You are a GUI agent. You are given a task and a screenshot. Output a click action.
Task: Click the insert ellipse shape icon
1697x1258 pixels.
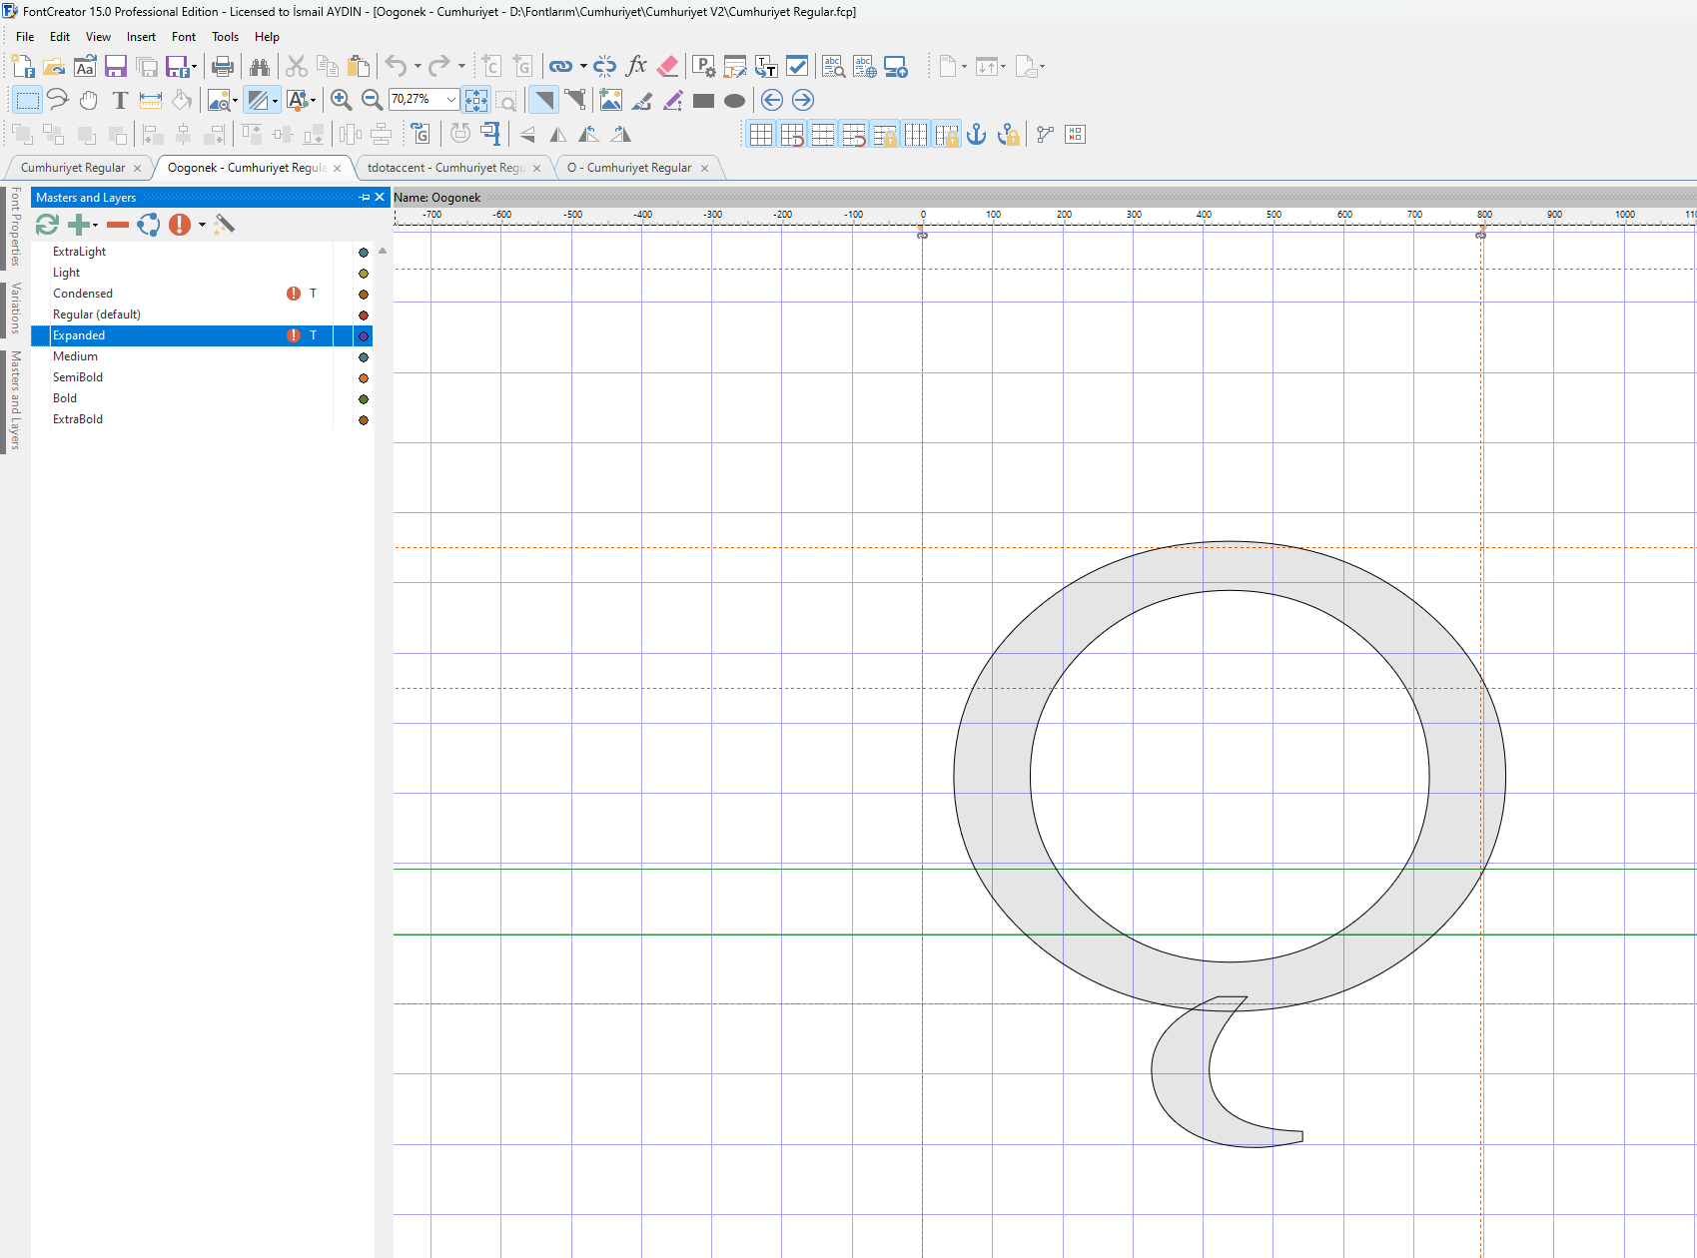tap(734, 100)
